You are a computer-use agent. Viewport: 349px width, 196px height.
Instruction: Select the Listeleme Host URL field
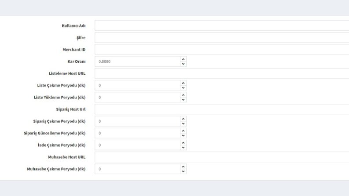pyautogui.click(x=222, y=73)
